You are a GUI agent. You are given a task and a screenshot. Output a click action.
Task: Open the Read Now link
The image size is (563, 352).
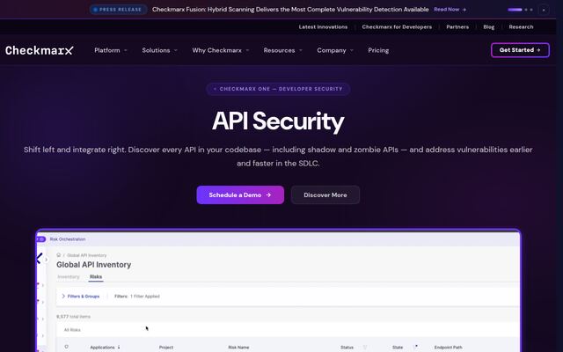pyautogui.click(x=450, y=10)
